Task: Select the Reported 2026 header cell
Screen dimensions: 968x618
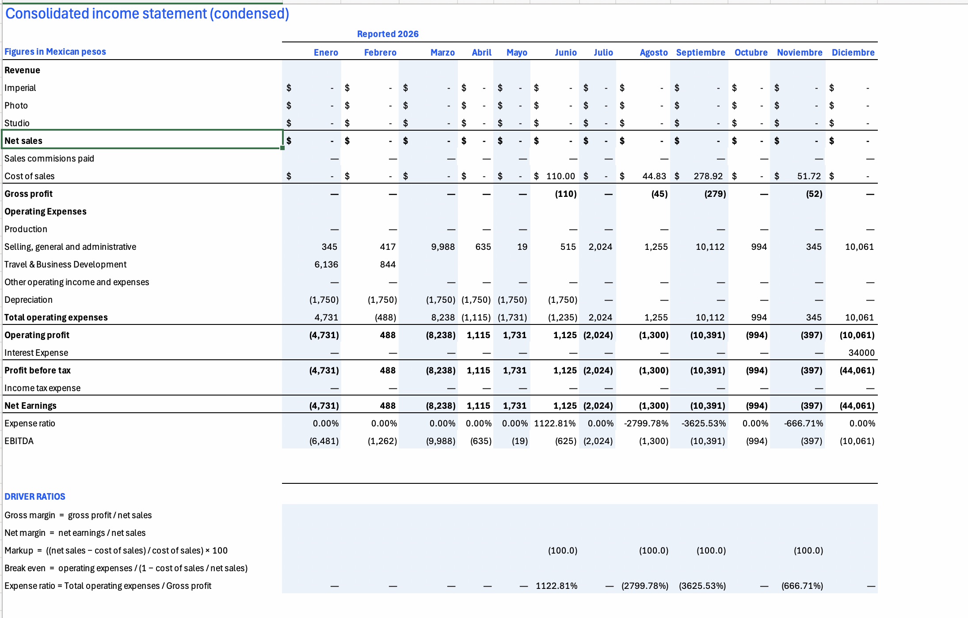Action: [388, 34]
